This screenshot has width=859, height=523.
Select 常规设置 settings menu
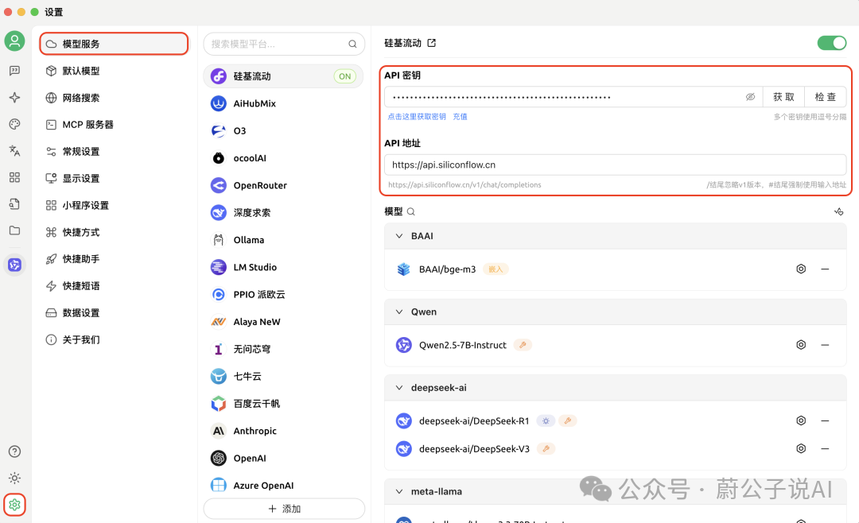114,151
